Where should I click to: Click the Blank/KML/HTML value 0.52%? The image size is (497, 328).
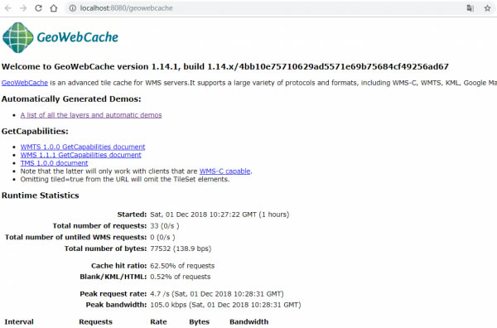[x=181, y=277]
